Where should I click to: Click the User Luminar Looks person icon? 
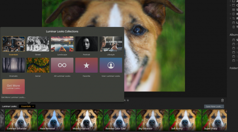111,65
